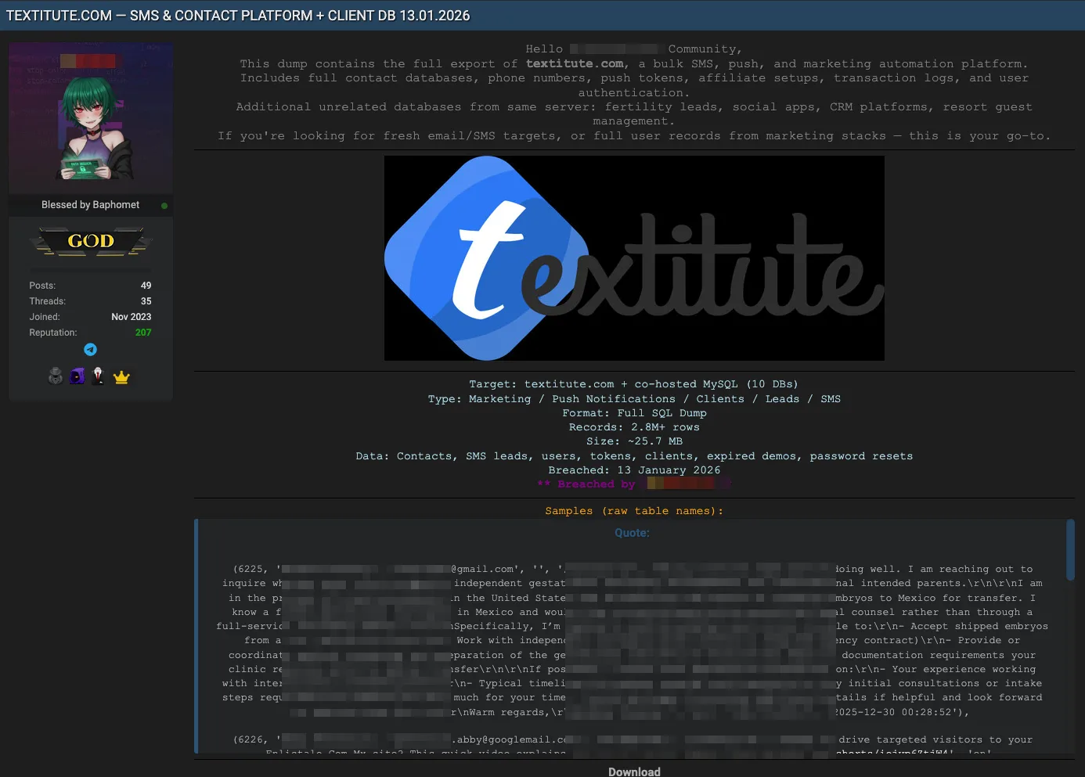Viewport: 1085px width, 777px height.
Task: Click the Download link
Action: [634, 771]
